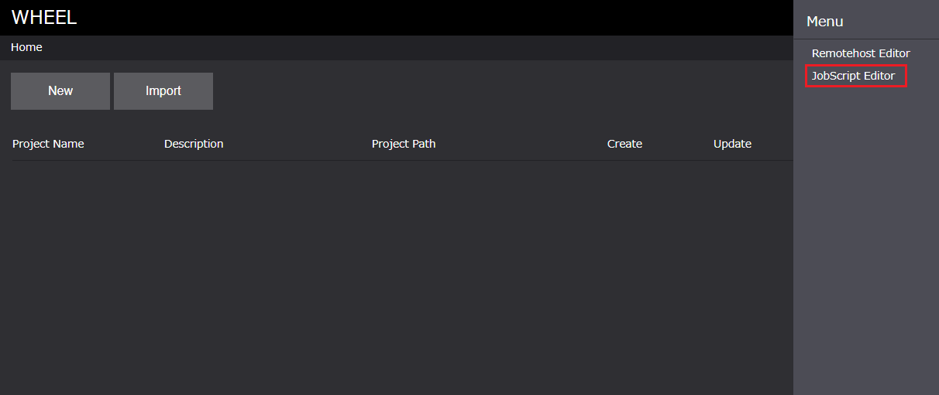
Task: Click the Update column header
Action: 732,144
